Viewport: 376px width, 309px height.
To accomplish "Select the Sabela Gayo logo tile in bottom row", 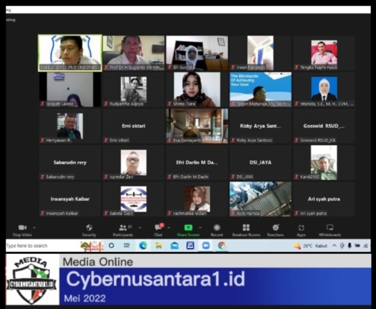I will point(134,199).
